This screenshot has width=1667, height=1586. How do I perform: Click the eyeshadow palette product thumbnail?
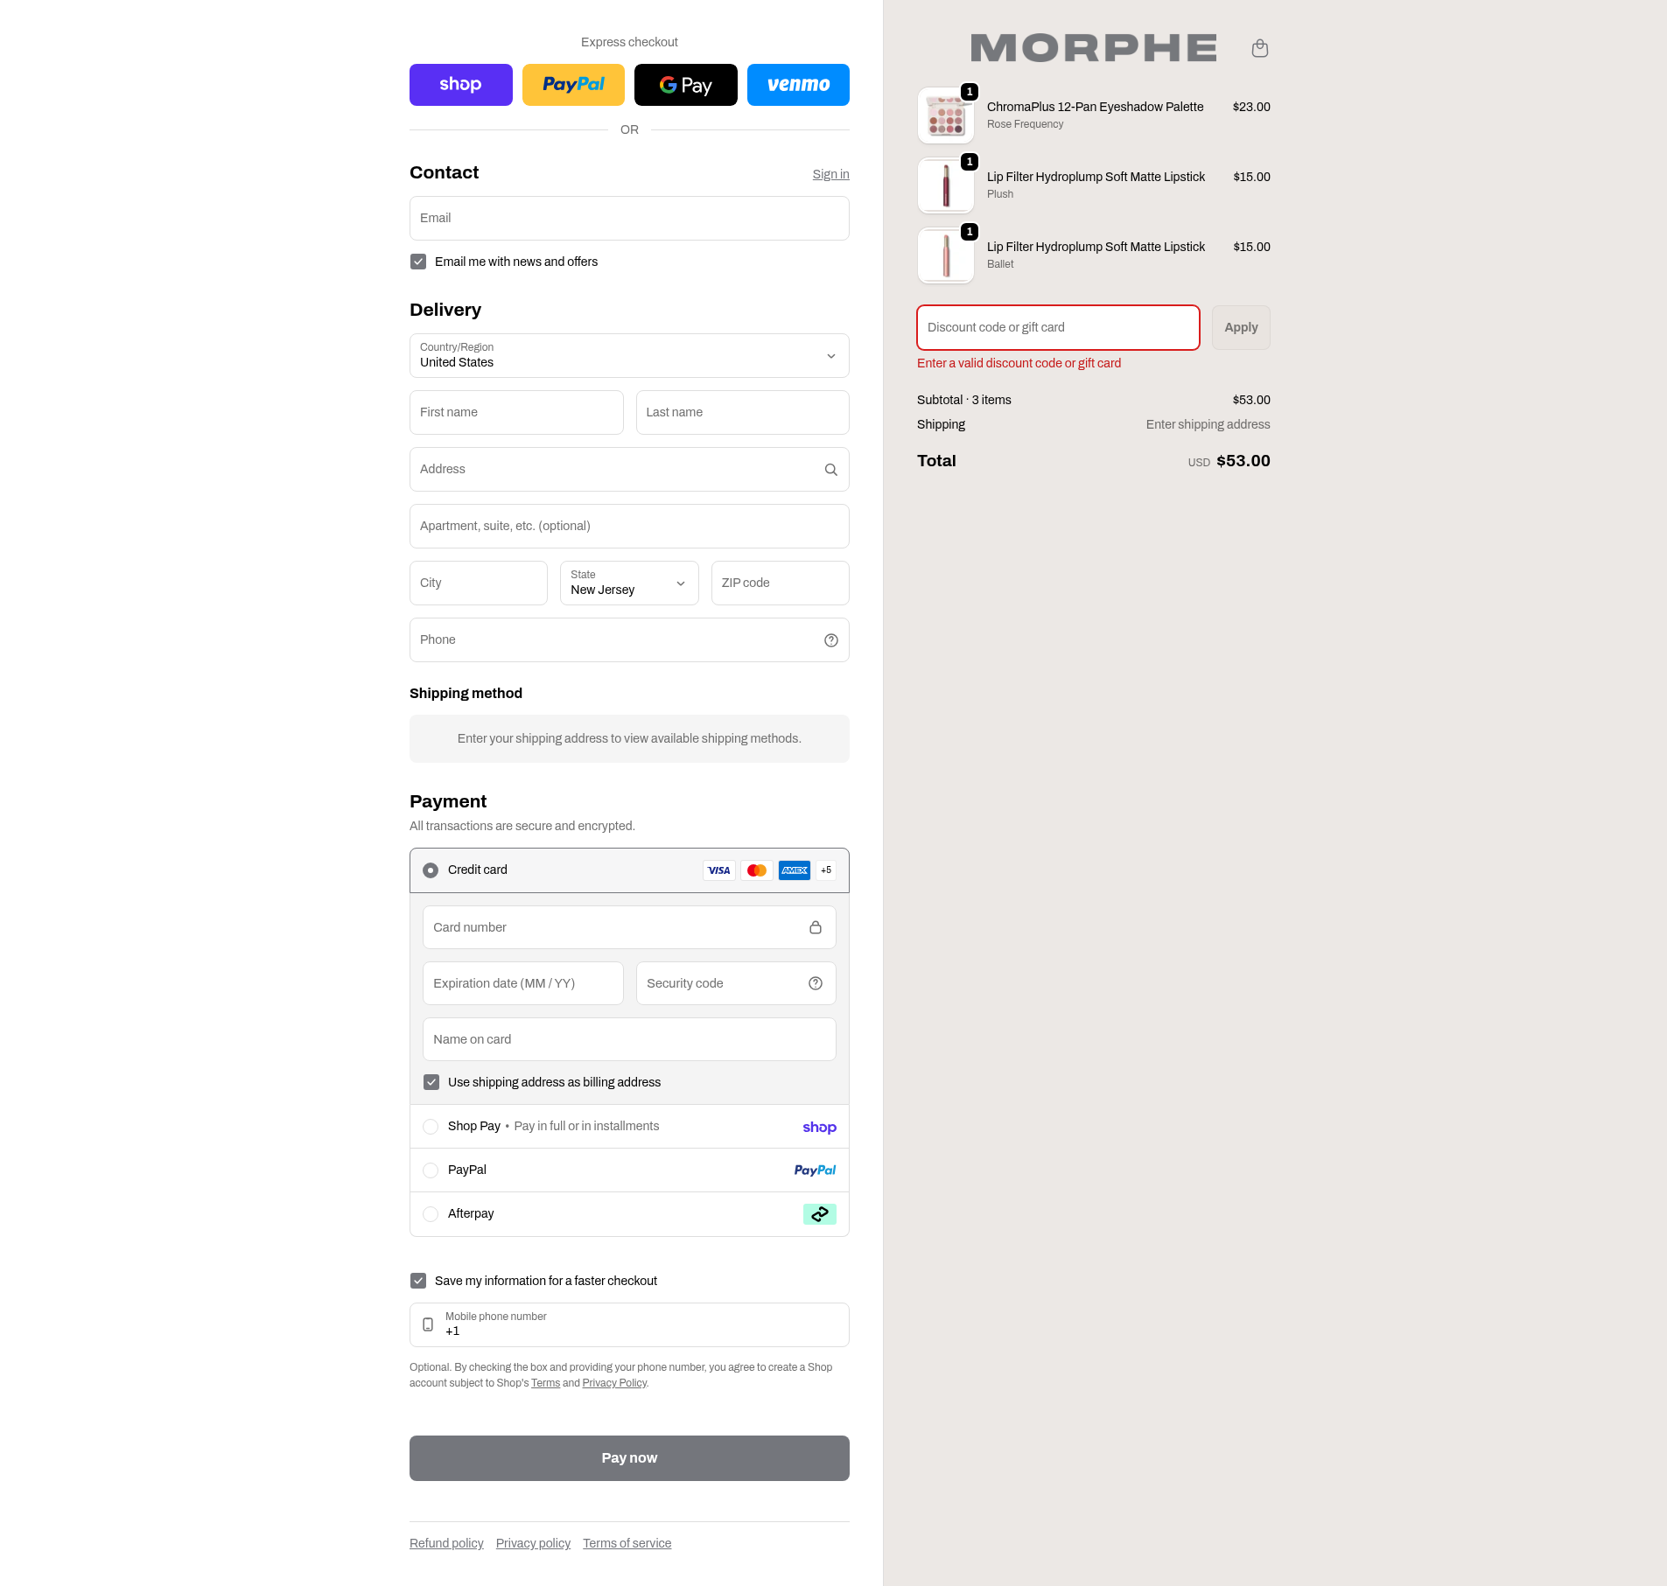[946, 116]
